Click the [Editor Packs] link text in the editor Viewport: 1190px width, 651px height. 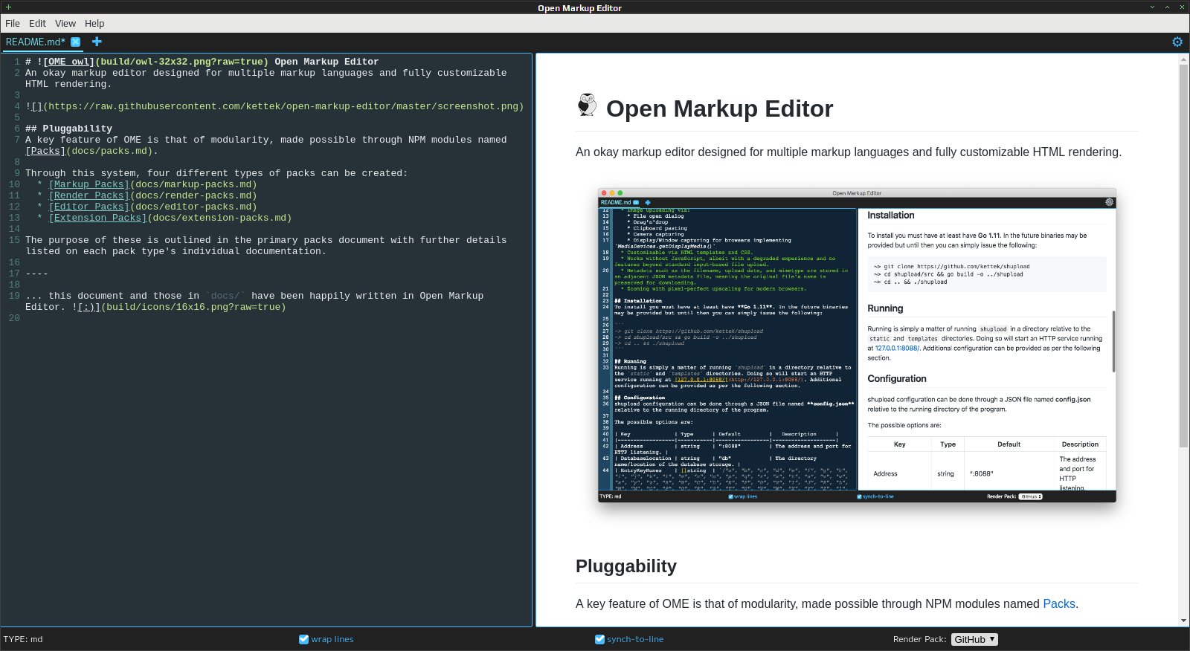pos(89,207)
